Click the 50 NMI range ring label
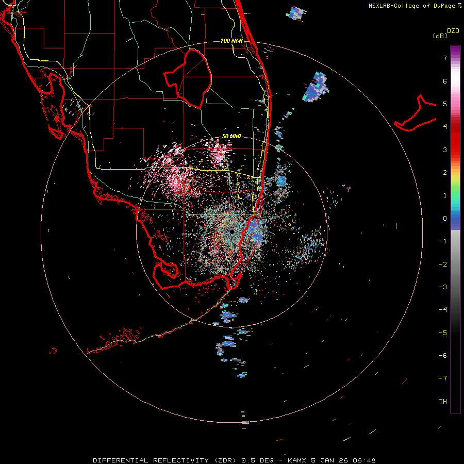This screenshot has width=464, height=464. (x=231, y=137)
